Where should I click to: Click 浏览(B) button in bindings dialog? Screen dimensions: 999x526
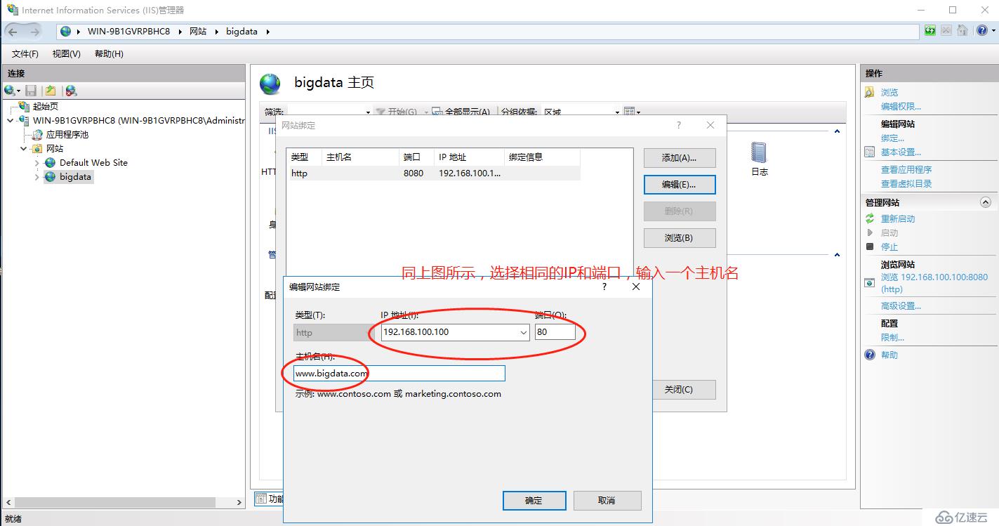pos(679,238)
